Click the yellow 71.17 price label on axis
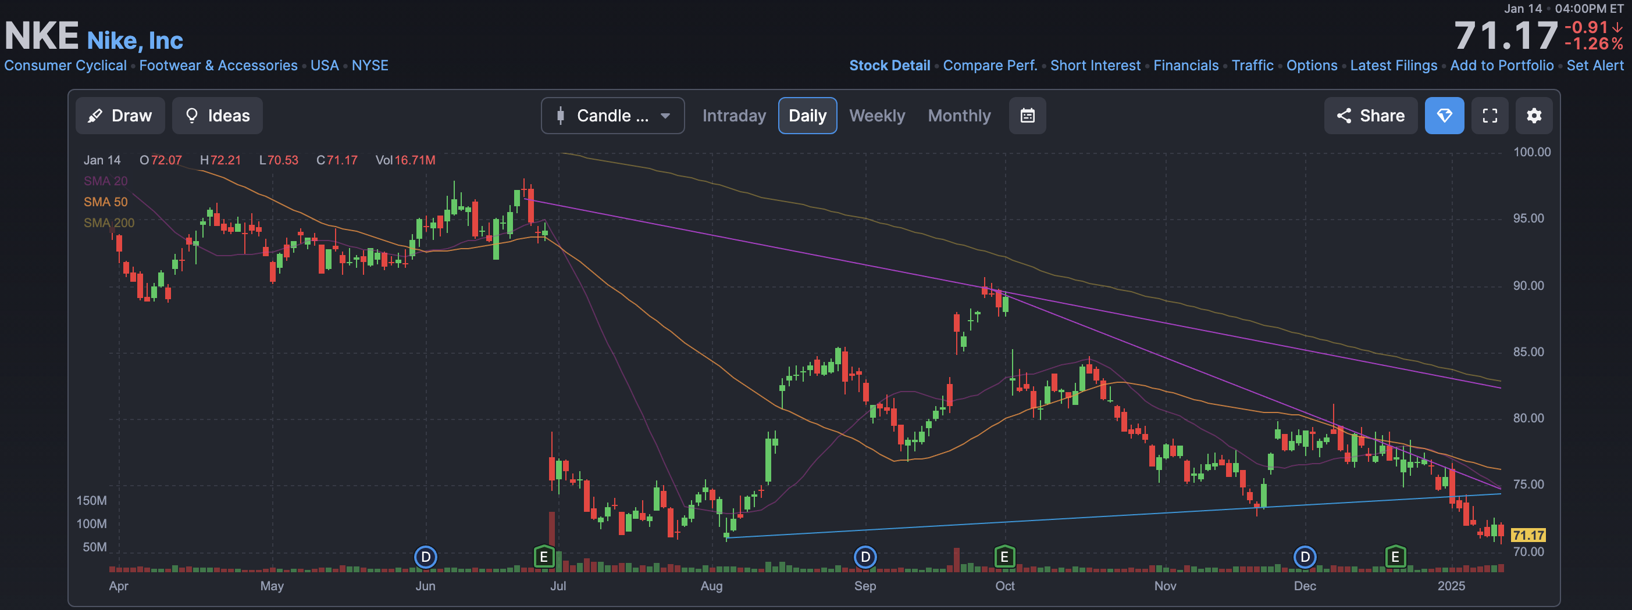Viewport: 1632px width, 610px height. 1528,535
